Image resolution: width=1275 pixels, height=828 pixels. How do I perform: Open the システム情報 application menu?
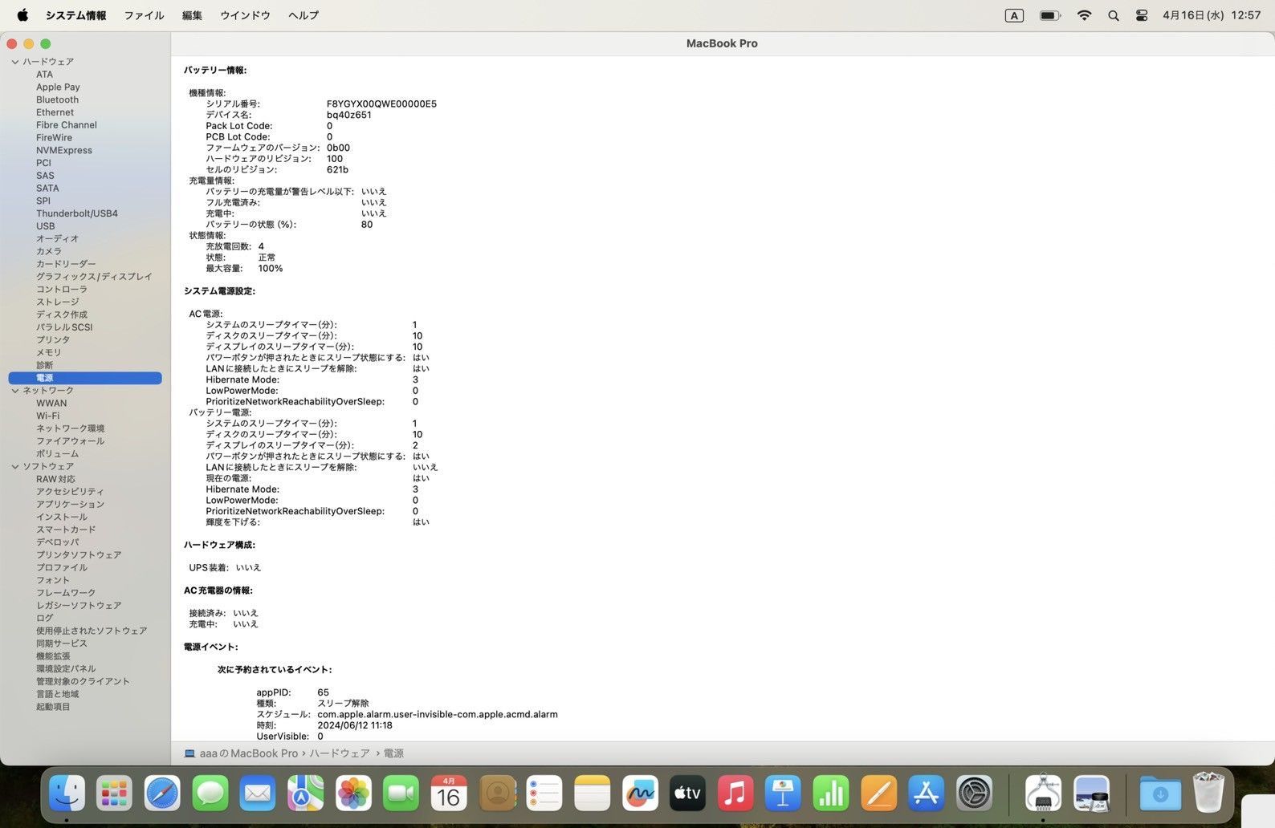coord(75,15)
